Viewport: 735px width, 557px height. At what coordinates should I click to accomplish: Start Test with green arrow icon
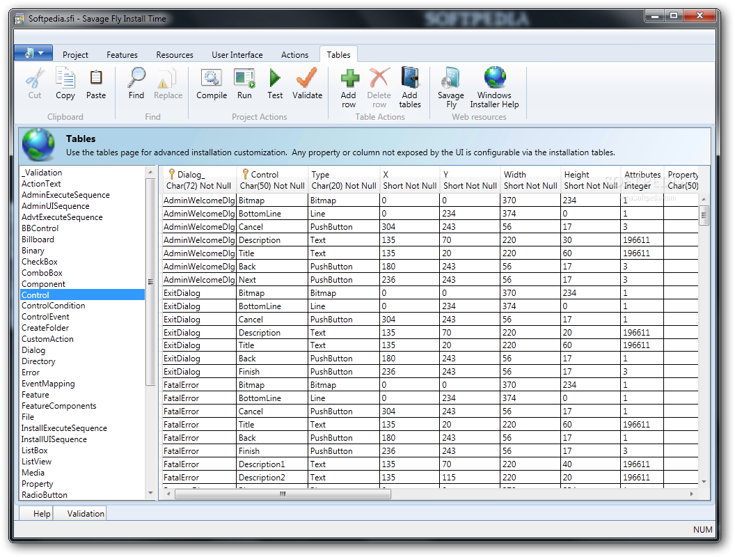(x=275, y=78)
